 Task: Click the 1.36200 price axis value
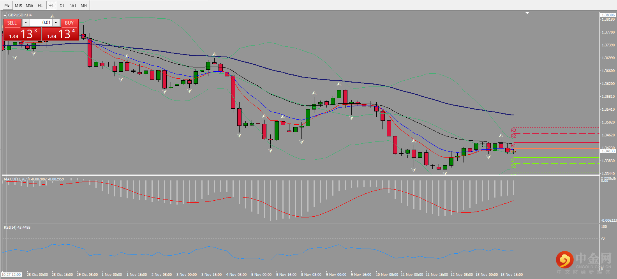click(608, 84)
